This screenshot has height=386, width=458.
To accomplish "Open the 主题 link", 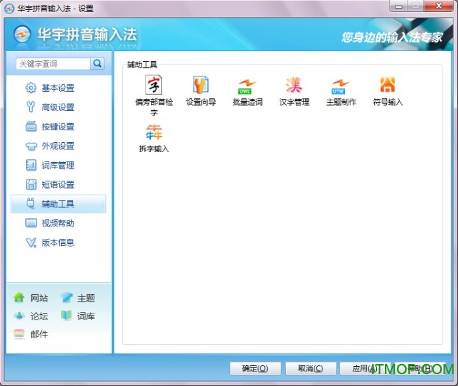I will click(x=86, y=298).
